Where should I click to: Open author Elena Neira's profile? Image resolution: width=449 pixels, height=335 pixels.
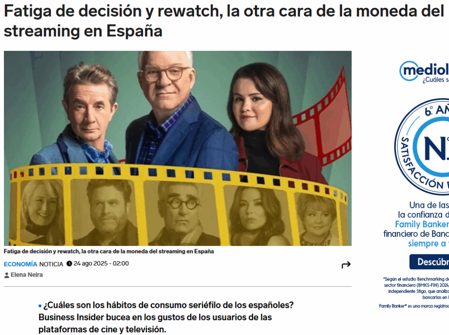point(27,275)
